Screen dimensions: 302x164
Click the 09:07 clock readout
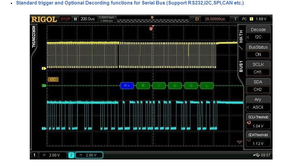(x=266, y=155)
